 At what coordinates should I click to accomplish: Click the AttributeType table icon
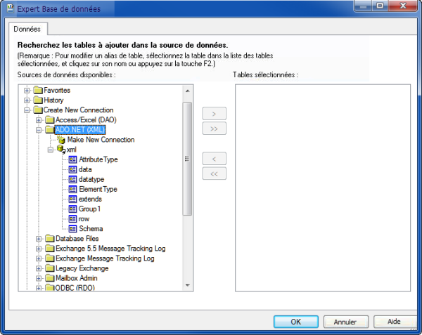pyautogui.click(x=72, y=160)
